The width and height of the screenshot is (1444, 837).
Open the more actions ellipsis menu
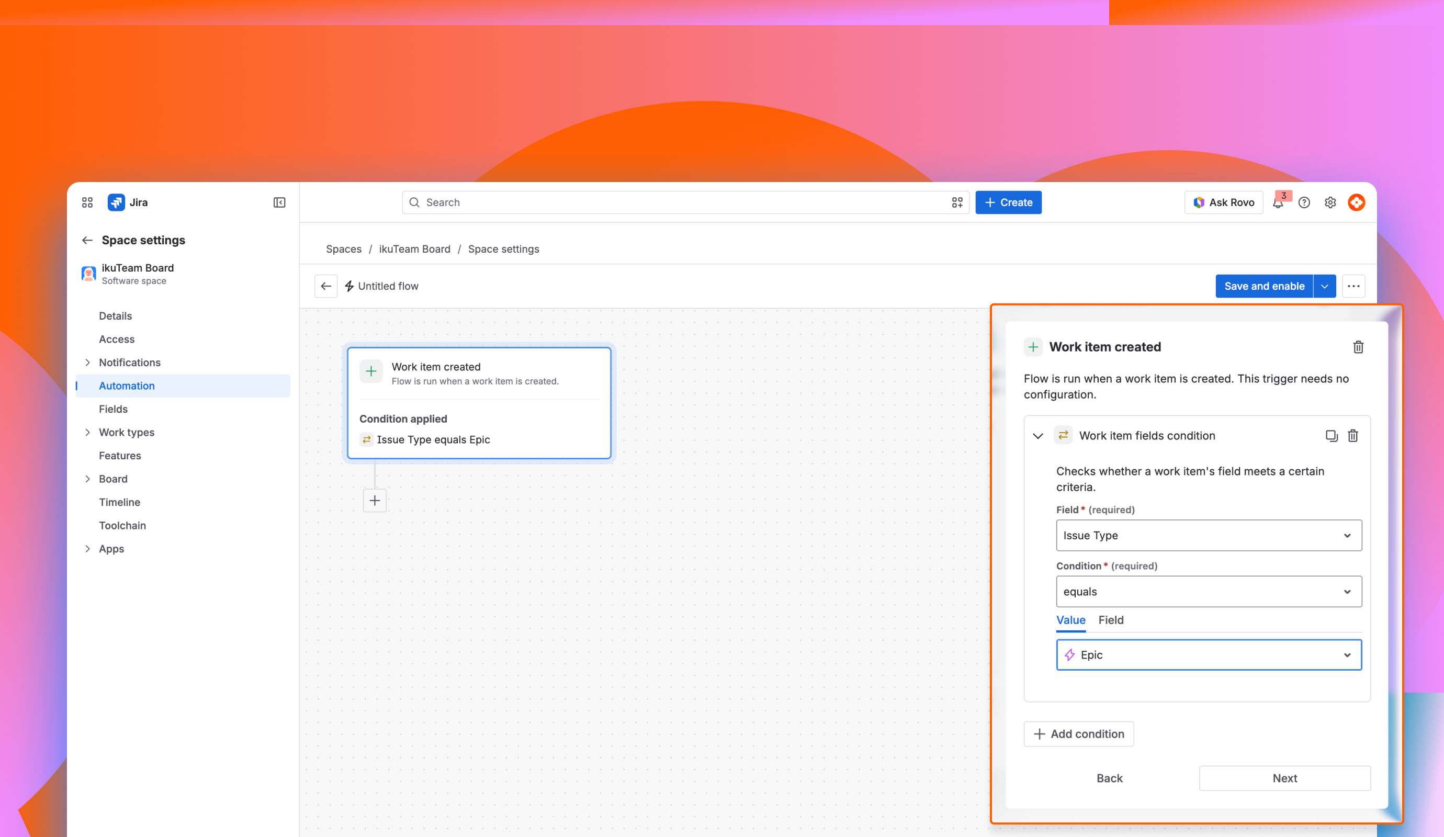point(1353,286)
